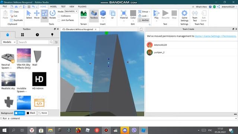Screen dimensions: 238x134
Task: Switch to the TEST ribbon tab
Action: 63,7
